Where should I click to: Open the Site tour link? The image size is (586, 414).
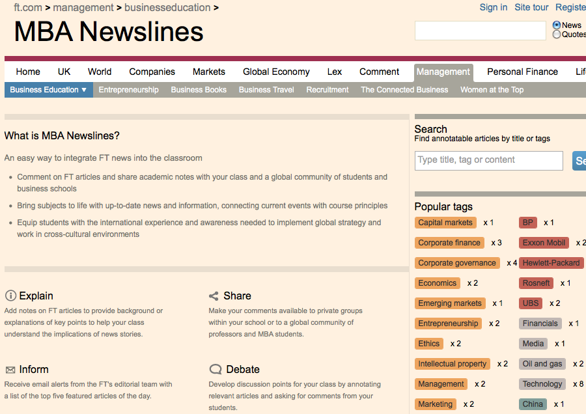click(x=531, y=7)
